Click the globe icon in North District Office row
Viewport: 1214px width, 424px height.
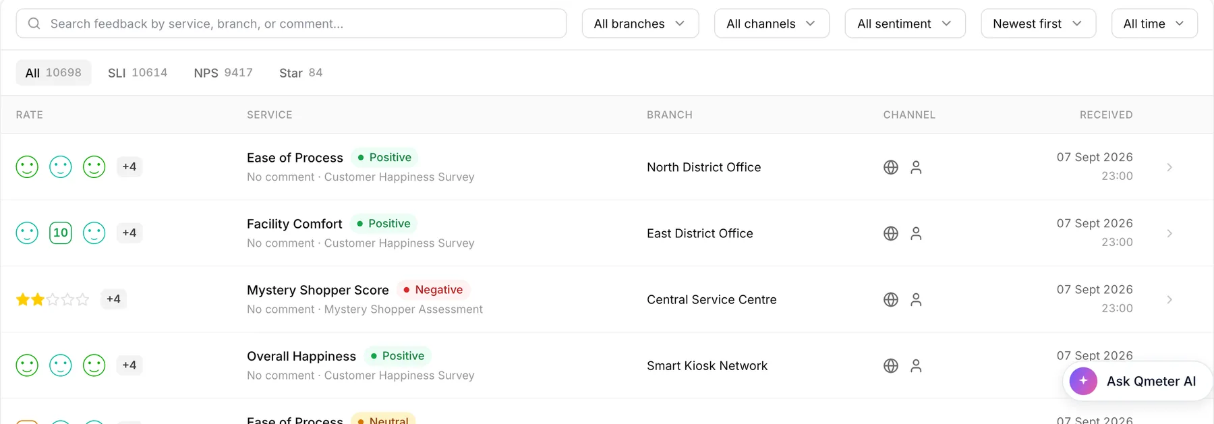pos(891,167)
